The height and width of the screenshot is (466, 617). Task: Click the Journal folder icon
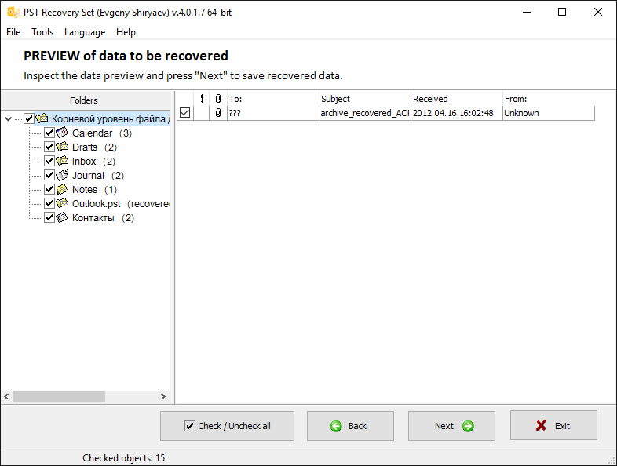pos(62,175)
